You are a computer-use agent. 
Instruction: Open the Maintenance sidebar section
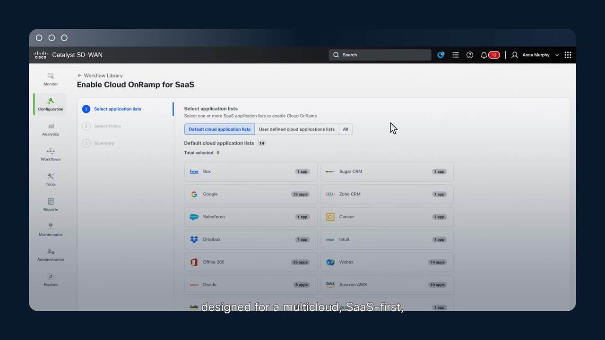[51, 229]
